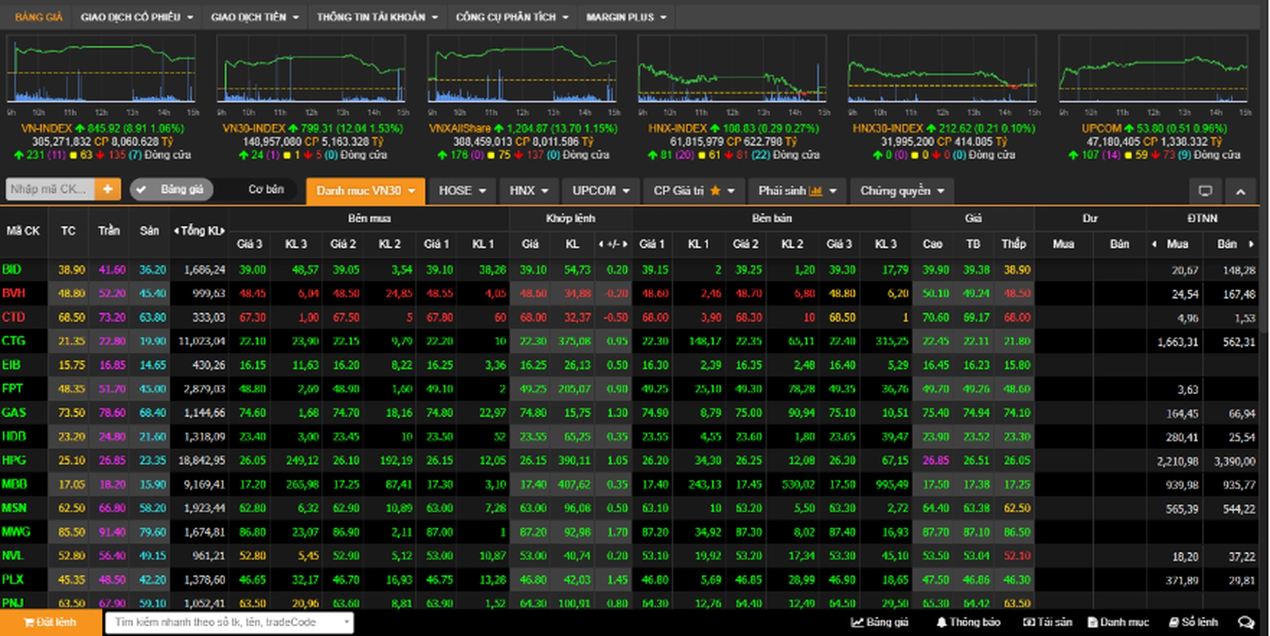Click the stock code input field
The width and height of the screenshot is (1270, 636).
tap(50, 190)
